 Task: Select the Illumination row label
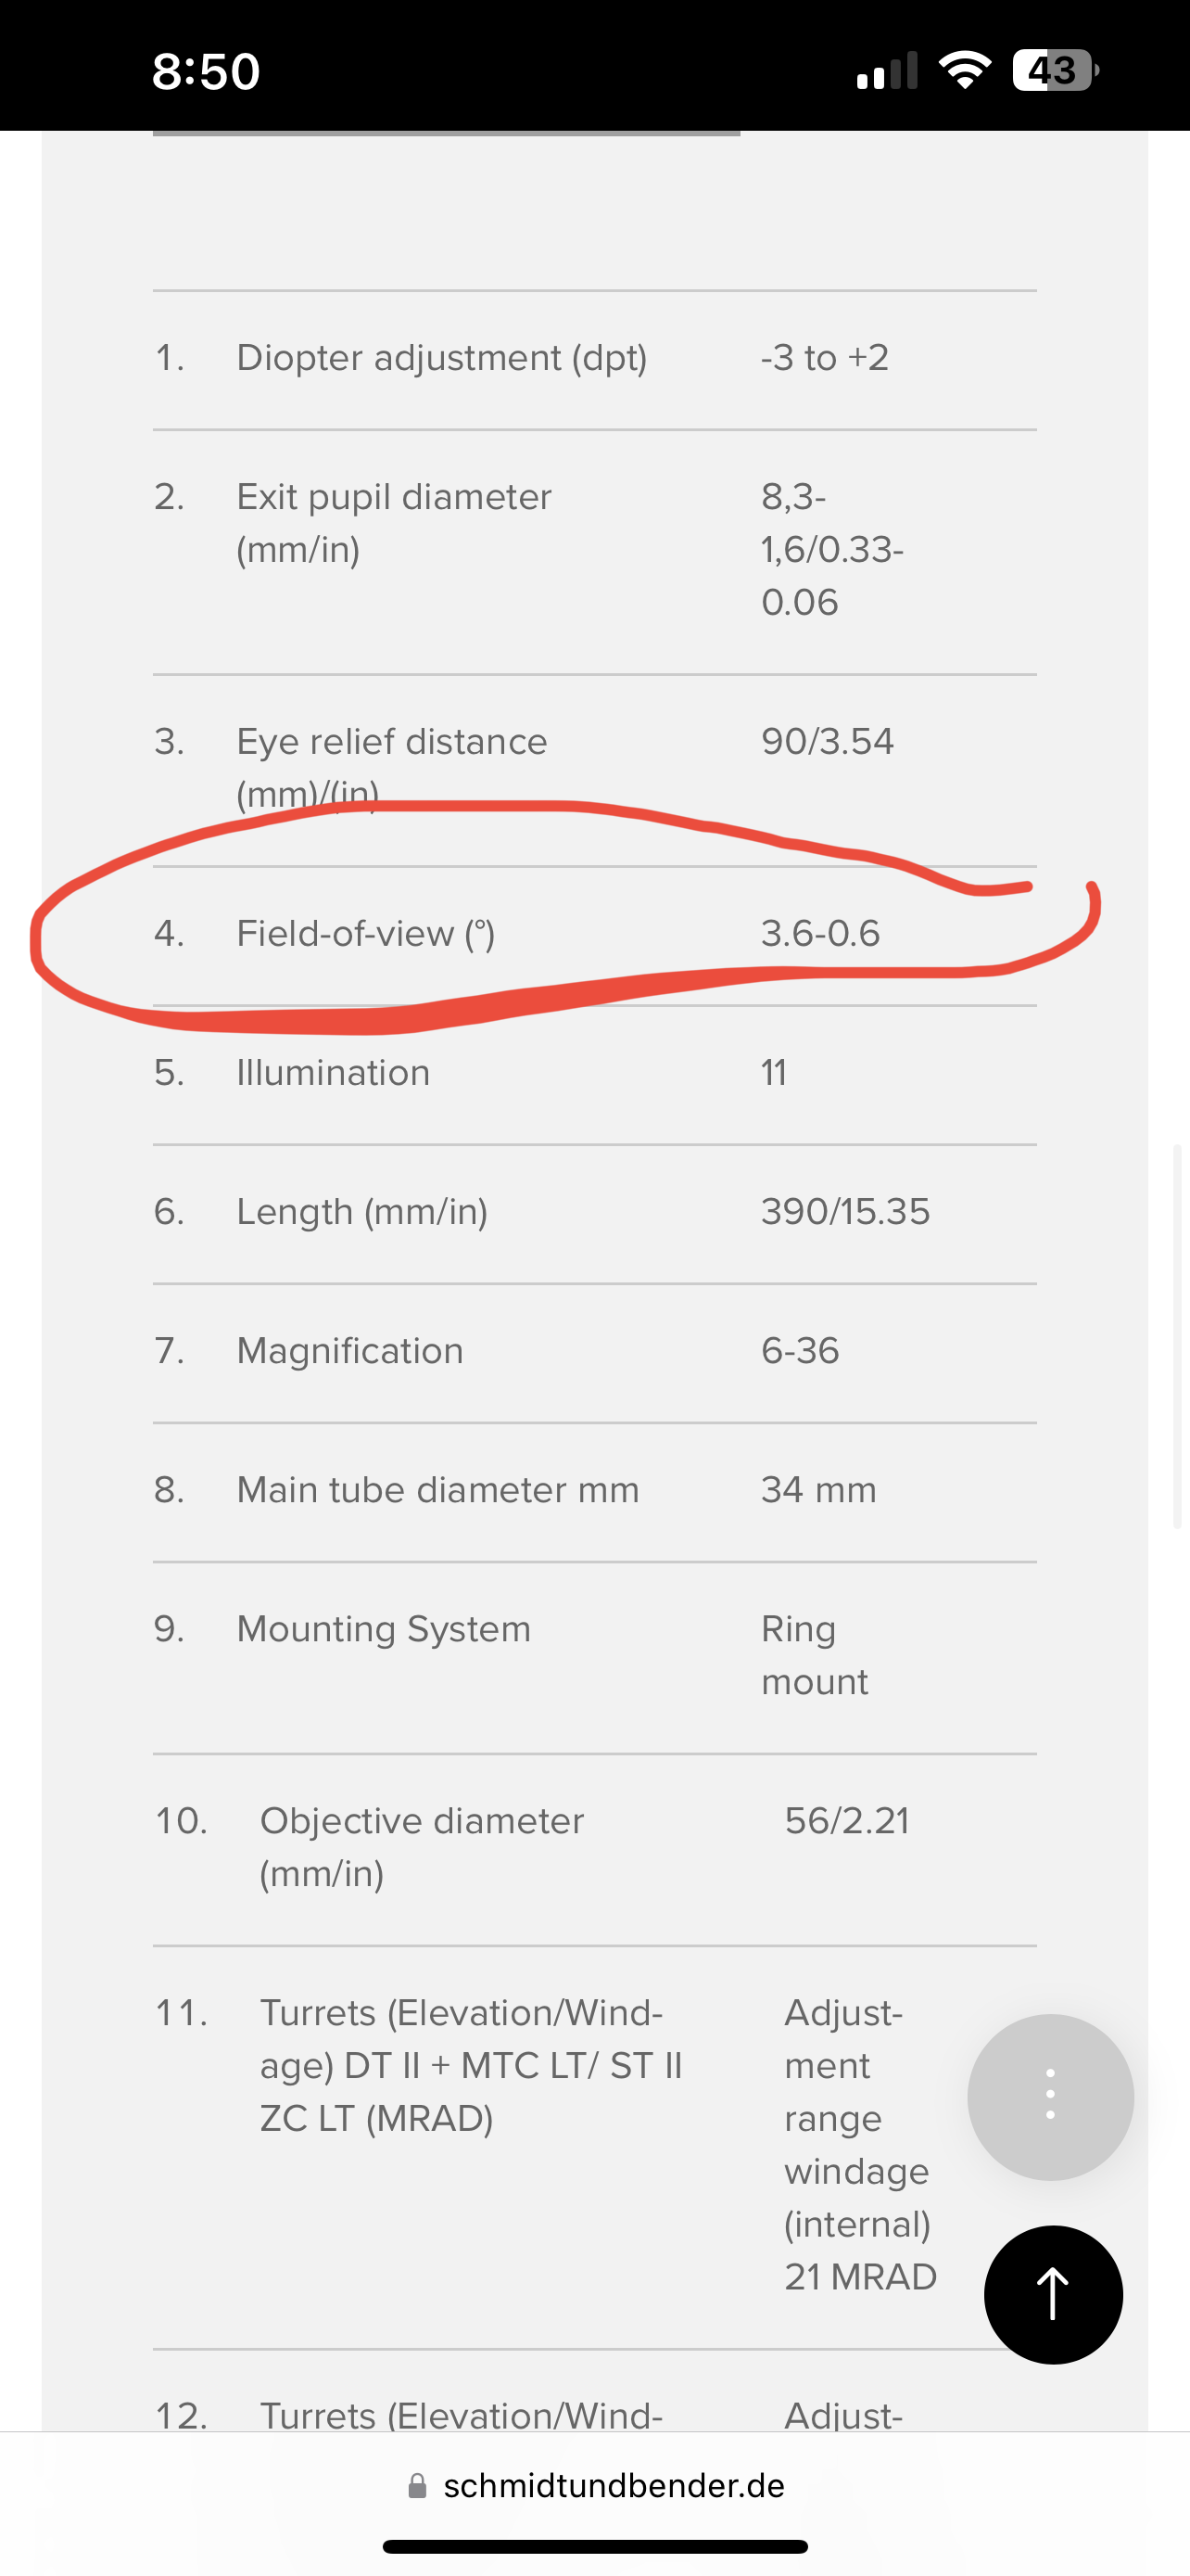coord(333,1073)
